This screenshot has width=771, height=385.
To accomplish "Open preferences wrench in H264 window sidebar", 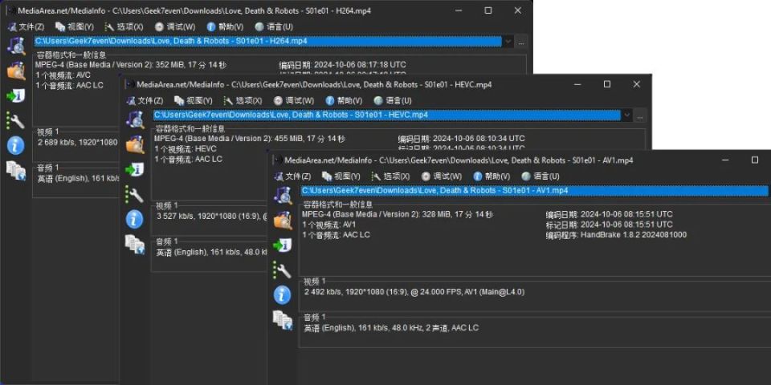I will tap(15, 120).
